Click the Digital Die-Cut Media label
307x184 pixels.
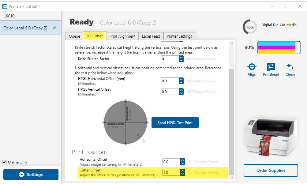tap(279, 25)
